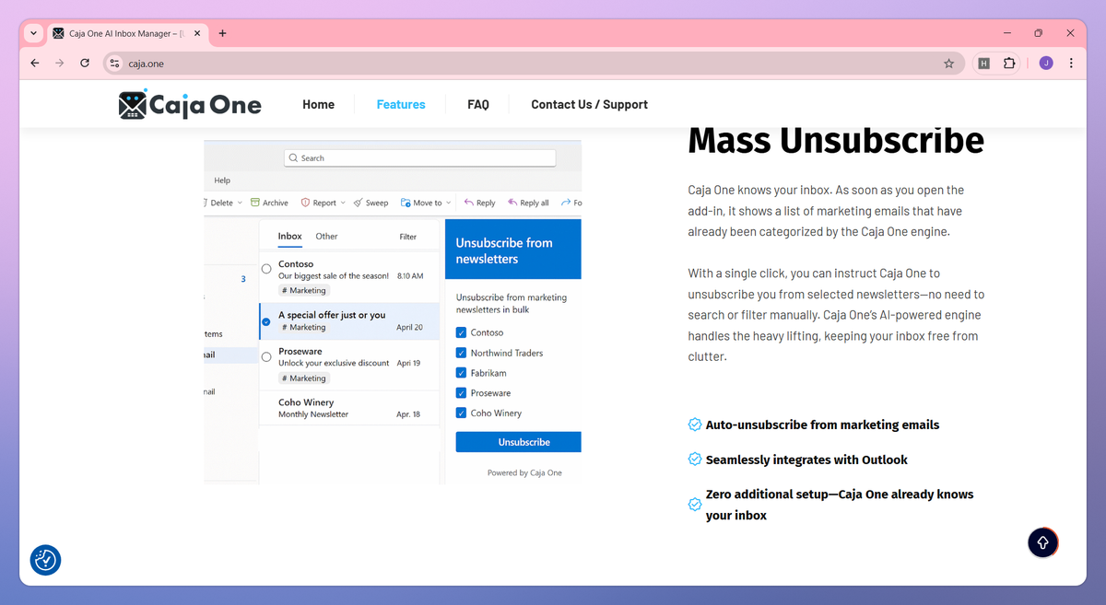Click Reply all in Outlook toolbar
1106x605 pixels.
point(528,203)
